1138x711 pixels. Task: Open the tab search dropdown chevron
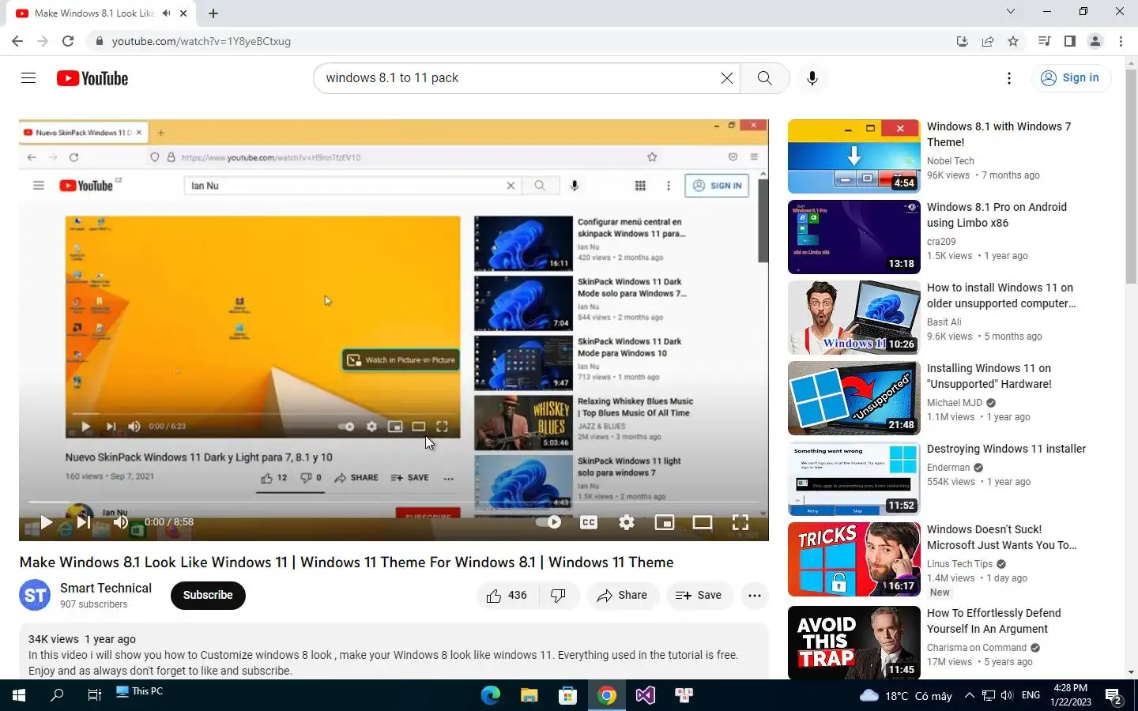[1010, 11]
